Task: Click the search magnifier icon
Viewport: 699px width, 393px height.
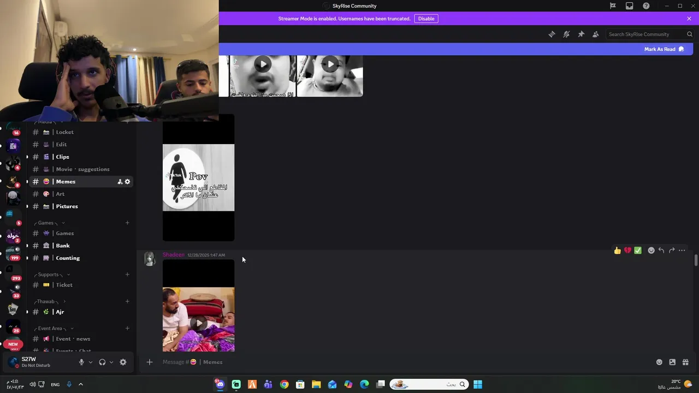Action: (x=689, y=34)
